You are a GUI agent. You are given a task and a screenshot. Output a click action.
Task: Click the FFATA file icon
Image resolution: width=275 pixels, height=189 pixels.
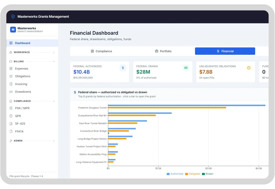pos(11,131)
